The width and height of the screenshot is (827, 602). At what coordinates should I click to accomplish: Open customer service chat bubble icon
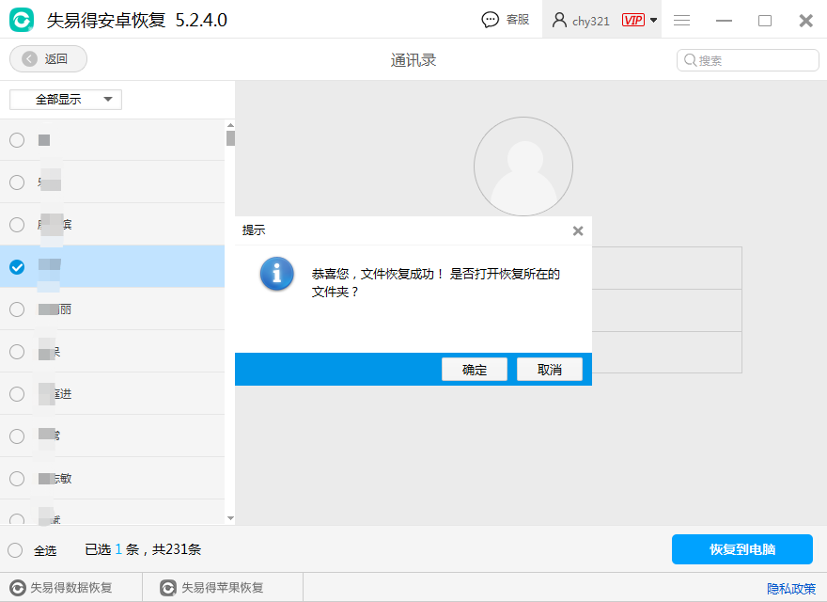point(490,20)
